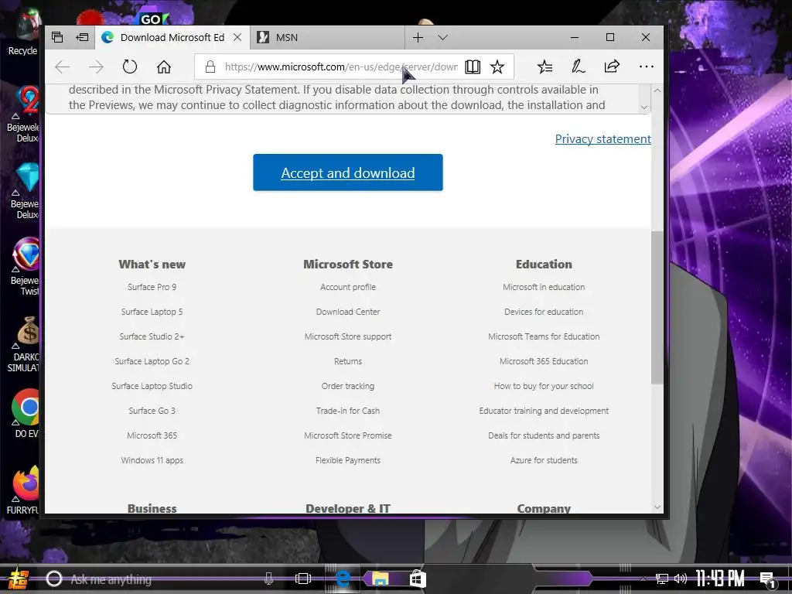Screen dimensions: 792x594
Task: Open Action Center notifications icon
Action: tap(768, 579)
